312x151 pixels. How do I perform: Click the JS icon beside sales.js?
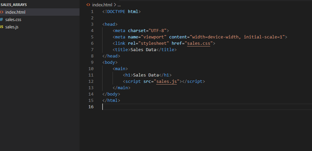[2, 27]
